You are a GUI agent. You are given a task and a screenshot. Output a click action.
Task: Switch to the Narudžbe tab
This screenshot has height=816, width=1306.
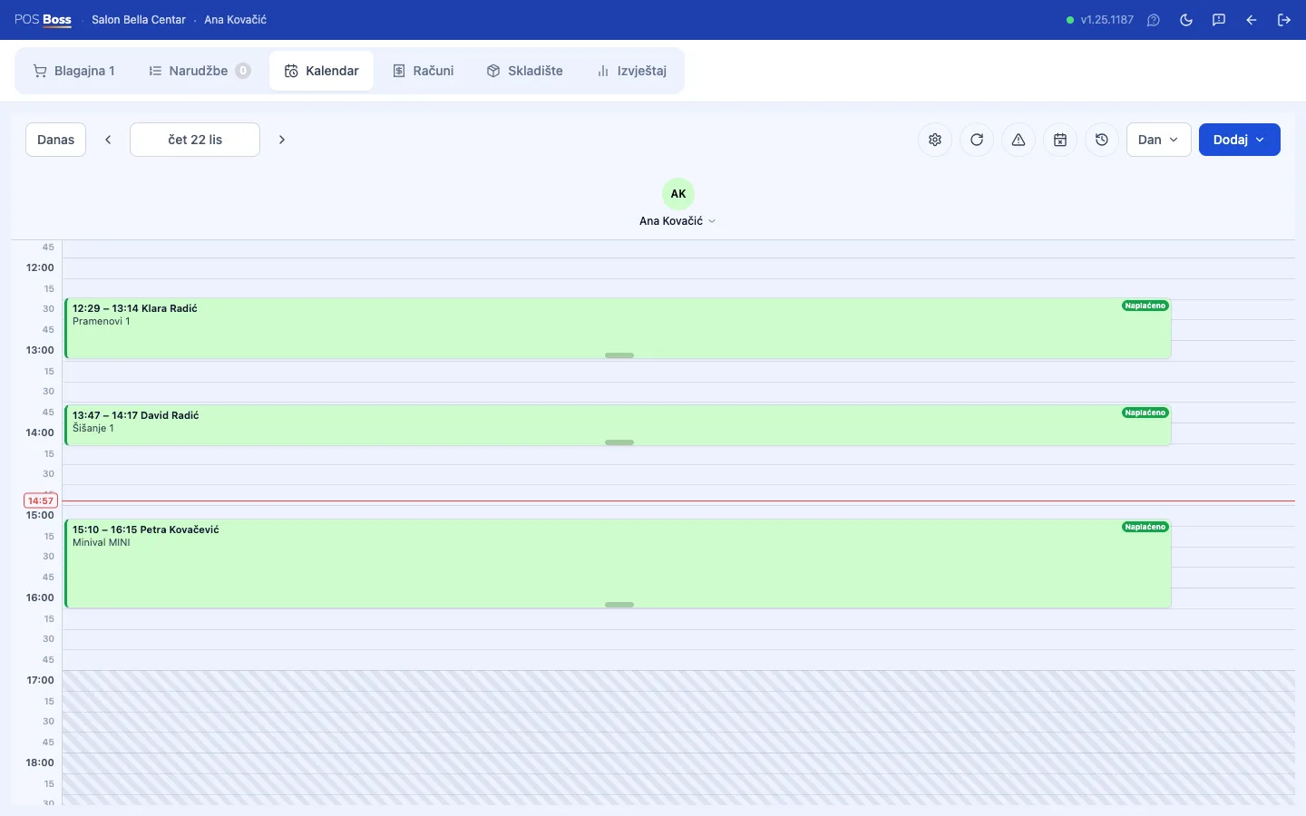[x=200, y=71]
